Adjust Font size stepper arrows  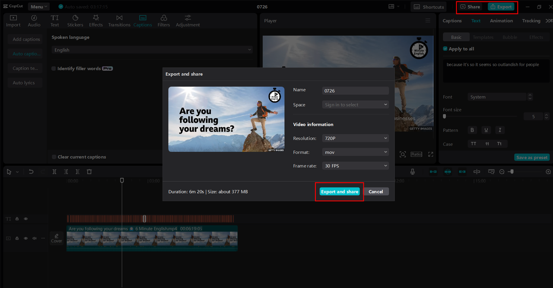547,117
